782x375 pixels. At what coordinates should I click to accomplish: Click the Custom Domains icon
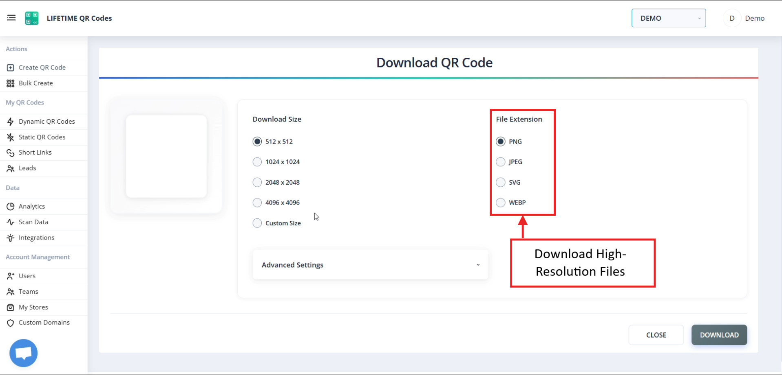tap(10, 322)
